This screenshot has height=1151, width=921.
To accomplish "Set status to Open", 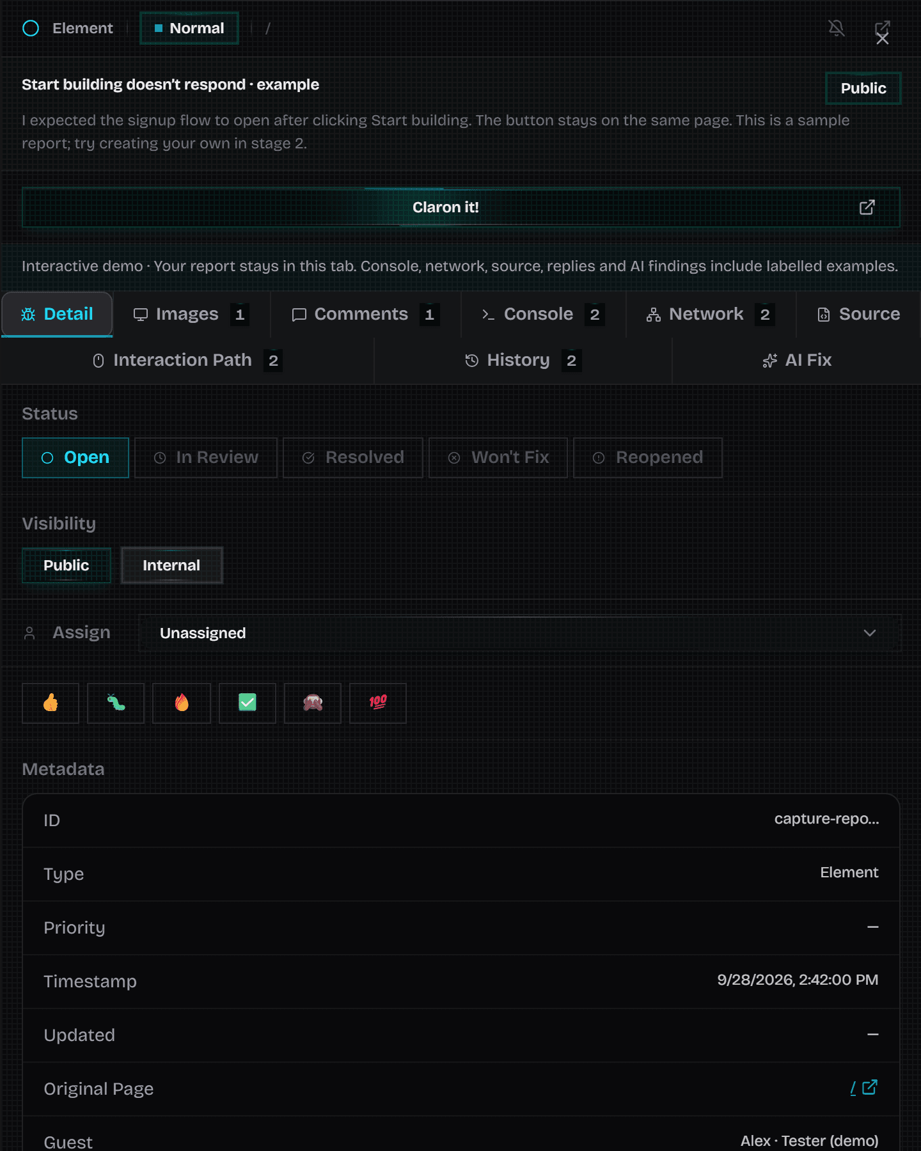I will (x=75, y=458).
